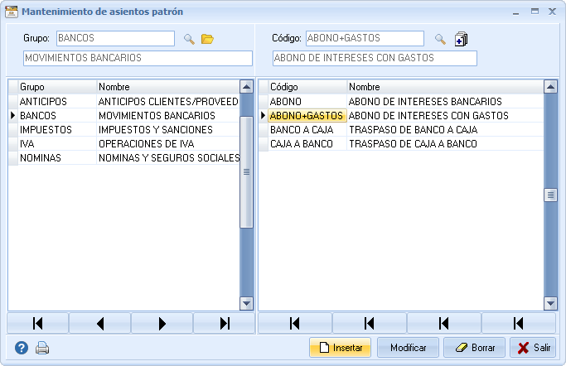Select the ABONO code row
Viewport: 566px width, 366px height.
401,102
